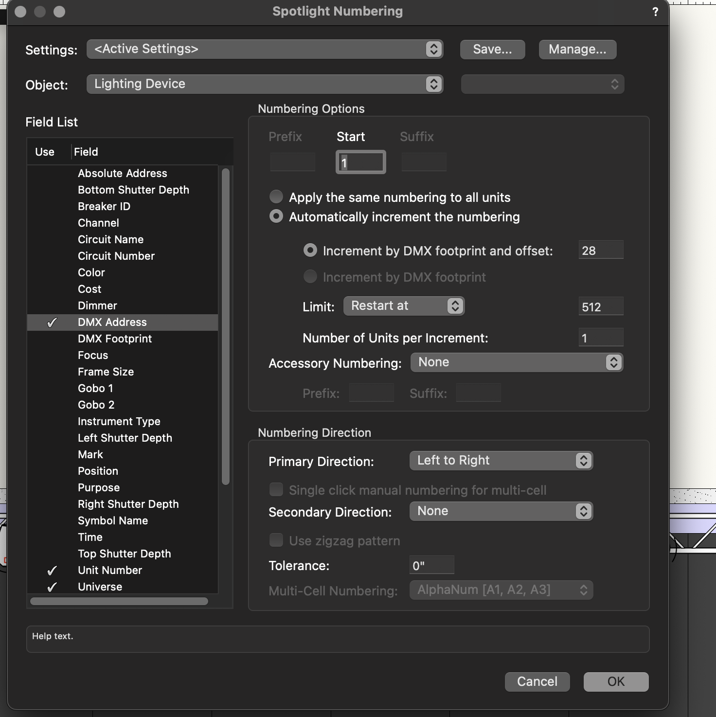Select Apply the same numbering to all units
Image resolution: width=716 pixels, height=717 pixels.
click(276, 197)
